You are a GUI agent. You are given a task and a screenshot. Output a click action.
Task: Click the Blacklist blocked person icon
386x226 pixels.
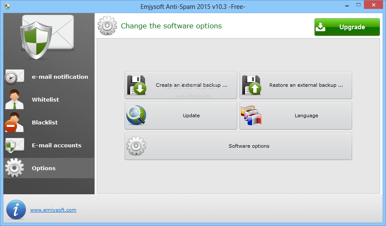click(14, 122)
